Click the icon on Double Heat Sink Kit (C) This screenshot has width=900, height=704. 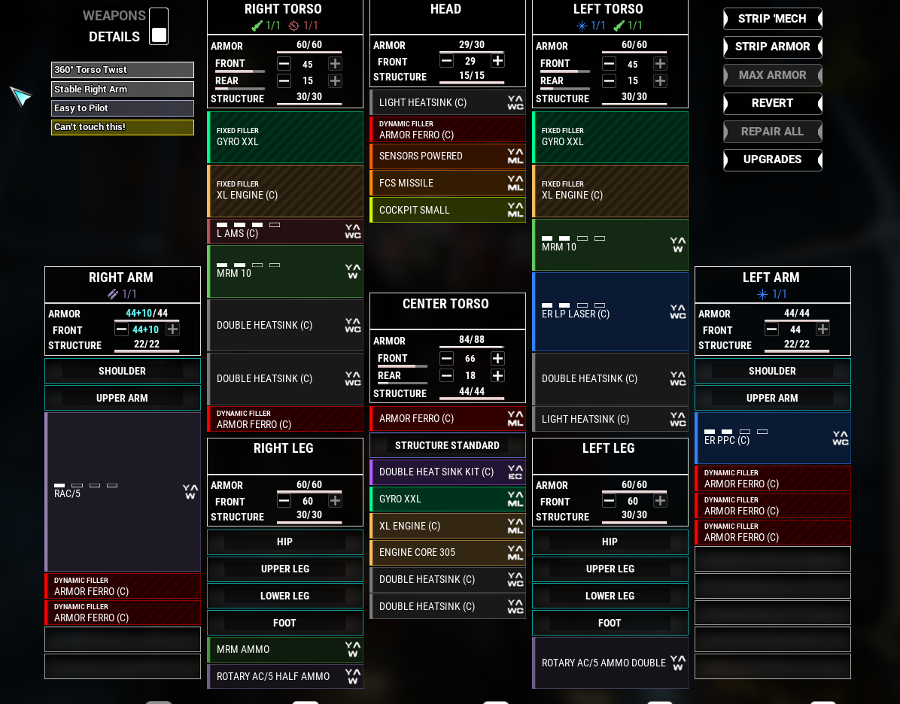point(515,472)
